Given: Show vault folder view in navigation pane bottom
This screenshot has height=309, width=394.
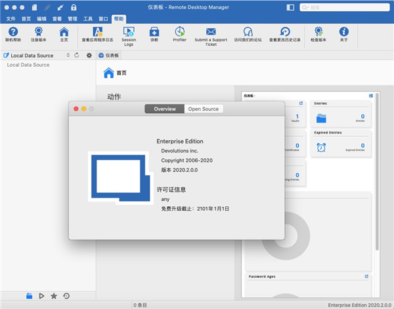Looking at the screenshot, I should [x=29, y=296].
